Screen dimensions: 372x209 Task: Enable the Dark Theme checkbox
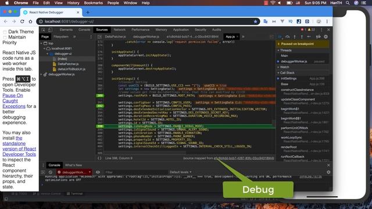[5, 32]
